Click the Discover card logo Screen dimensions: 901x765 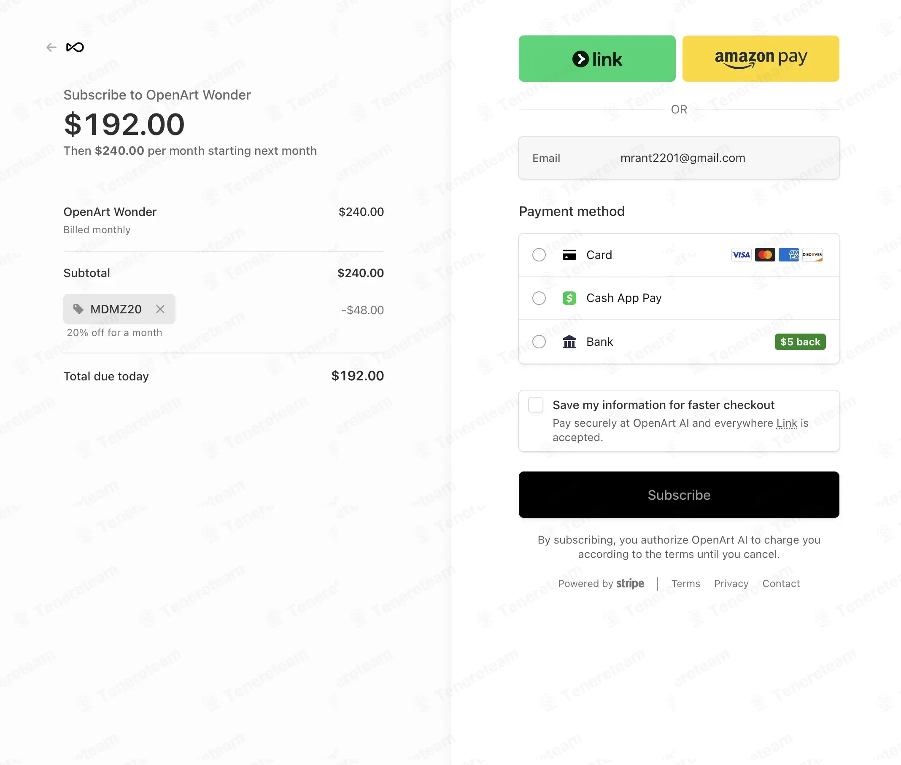tap(812, 255)
